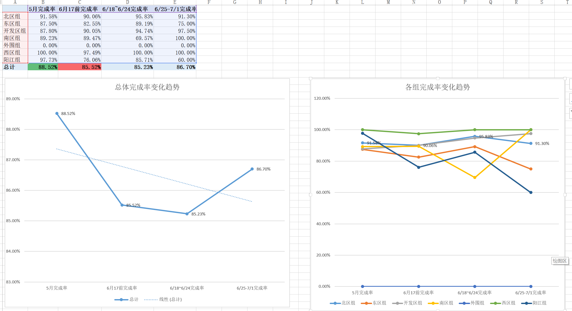This screenshot has width=572, height=311.
Task: Click the green total cell showing 88.52%
Action: [x=43, y=67]
